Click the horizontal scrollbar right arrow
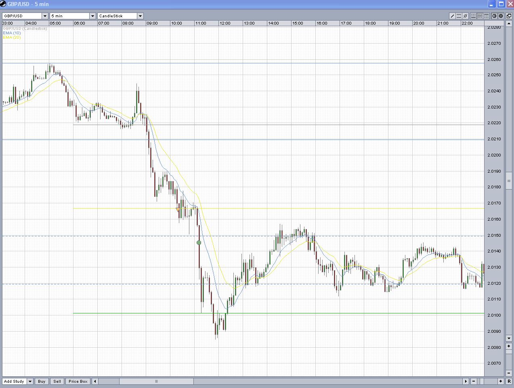The image size is (514, 388). (466, 381)
